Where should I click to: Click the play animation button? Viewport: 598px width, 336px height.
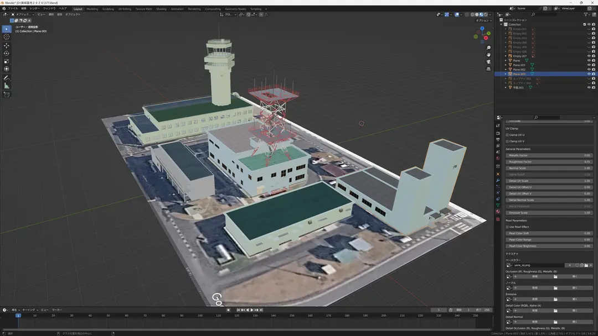(x=252, y=310)
